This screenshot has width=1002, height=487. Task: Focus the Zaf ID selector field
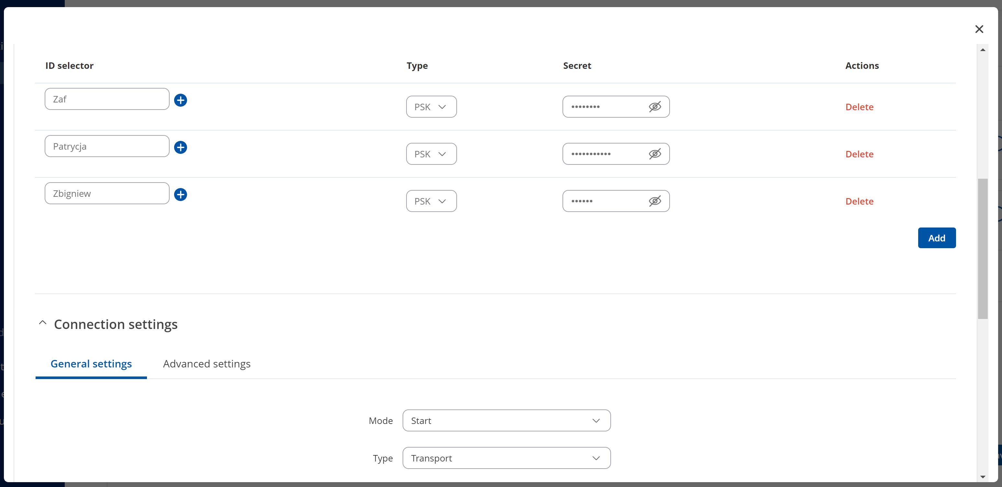pyautogui.click(x=107, y=99)
